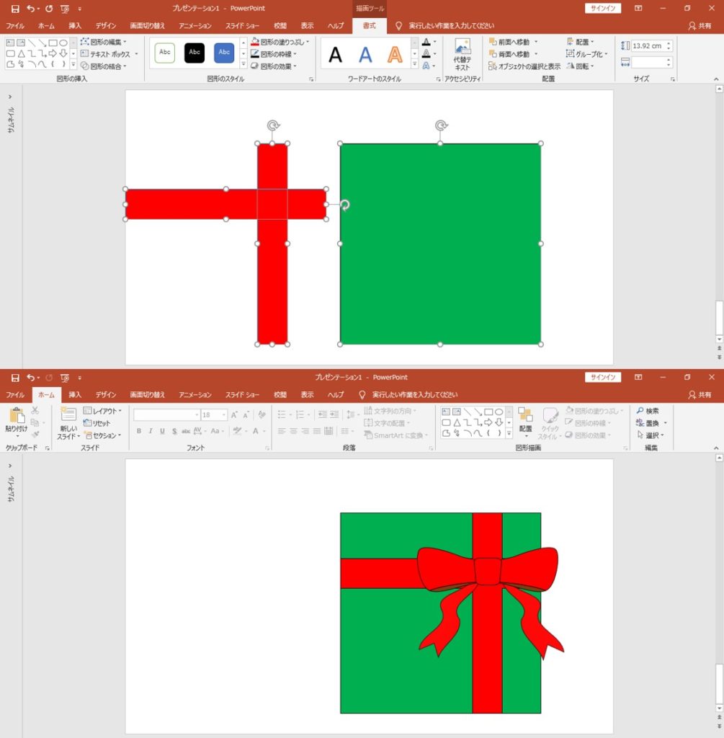Apply the black Abc shape style swatch
The height and width of the screenshot is (738, 724).
tap(195, 53)
